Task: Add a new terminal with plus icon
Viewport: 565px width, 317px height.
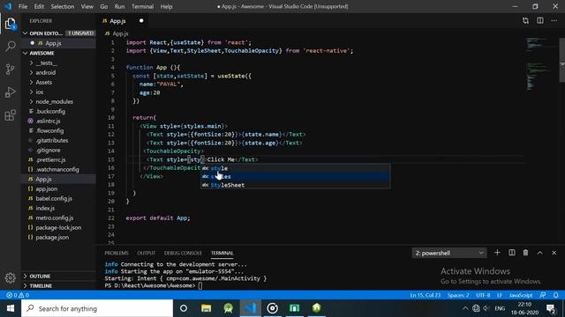Action: pyautogui.click(x=497, y=253)
